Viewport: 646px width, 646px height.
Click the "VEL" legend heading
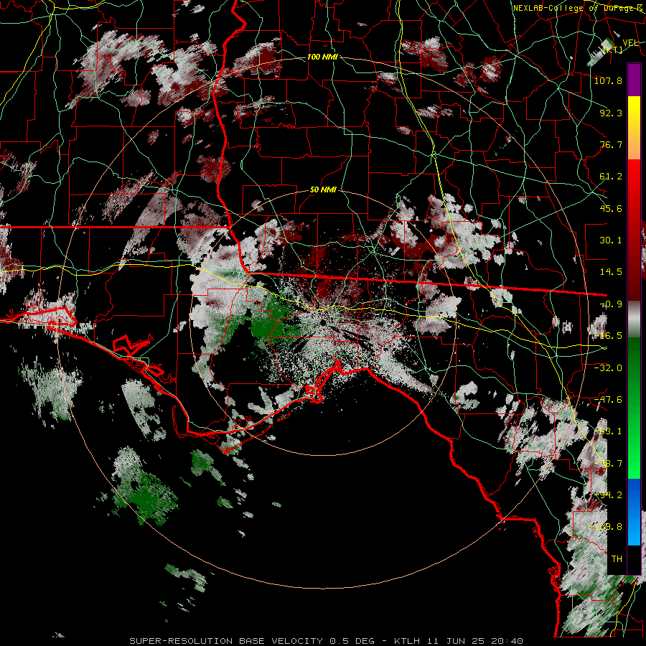tap(631, 43)
